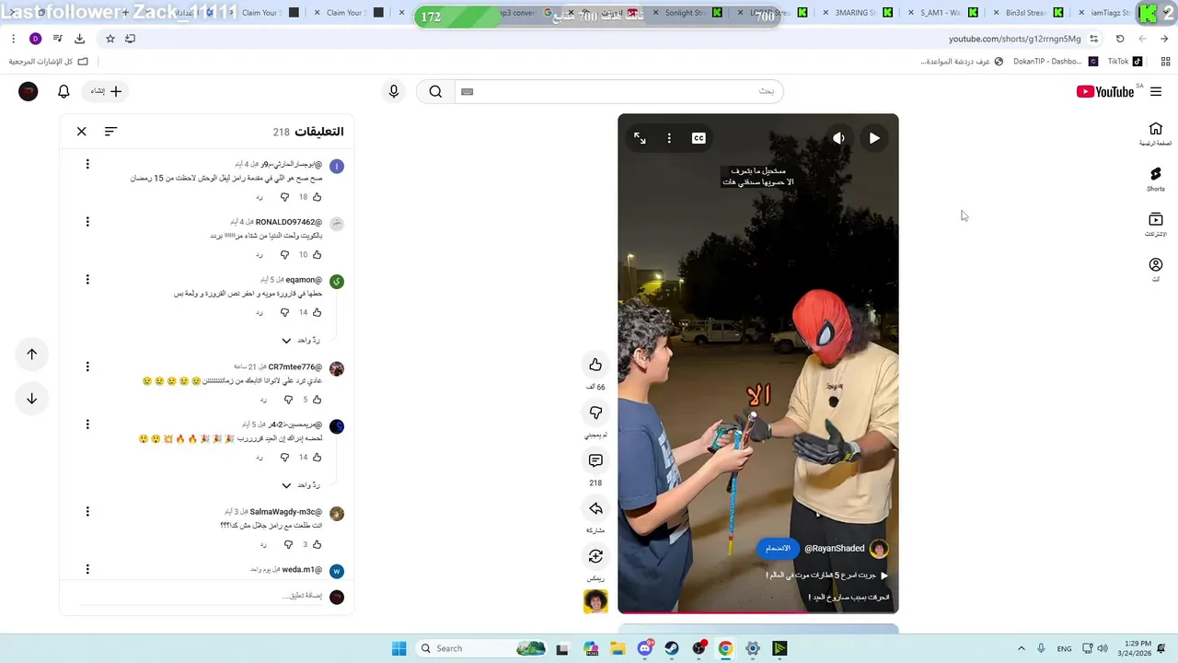Screen dimensions: 1178x663
Task: Open the TikTok bookmark
Action: 1125,62
